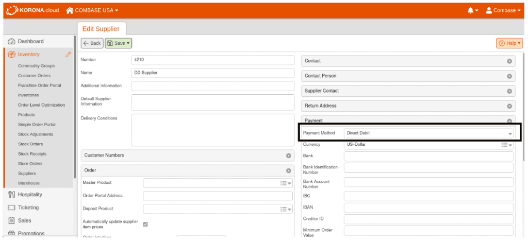
Task: Select the Edit Supplier tab
Action: click(101, 29)
